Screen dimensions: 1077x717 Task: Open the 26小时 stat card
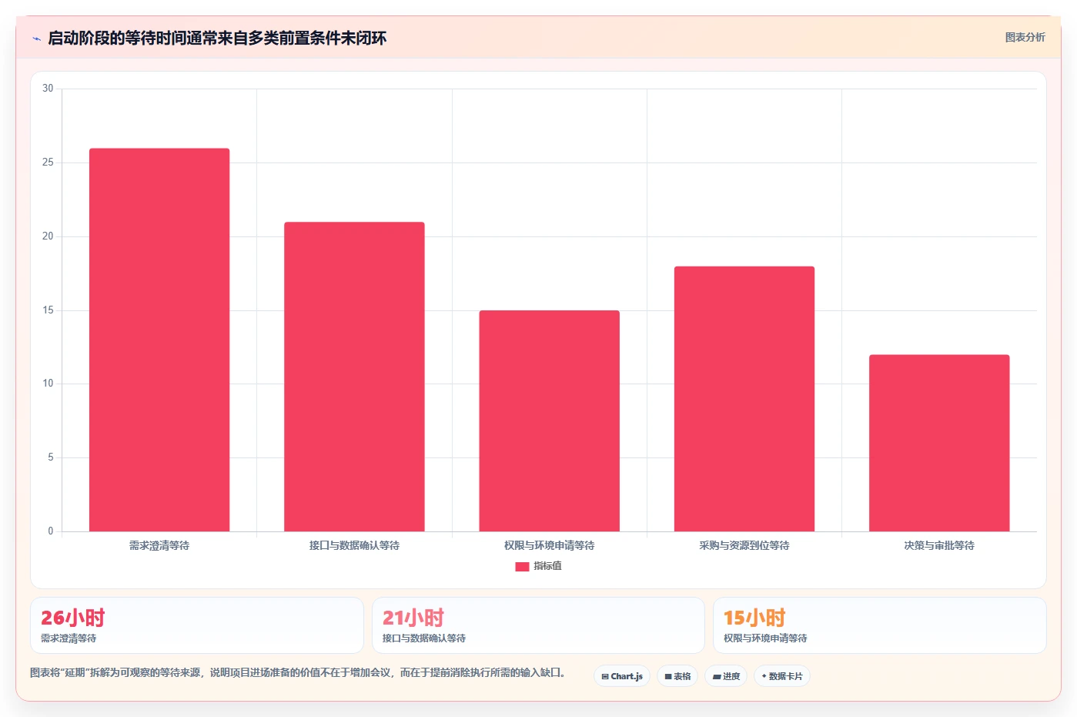pyautogui.click(x=197, y=625)
